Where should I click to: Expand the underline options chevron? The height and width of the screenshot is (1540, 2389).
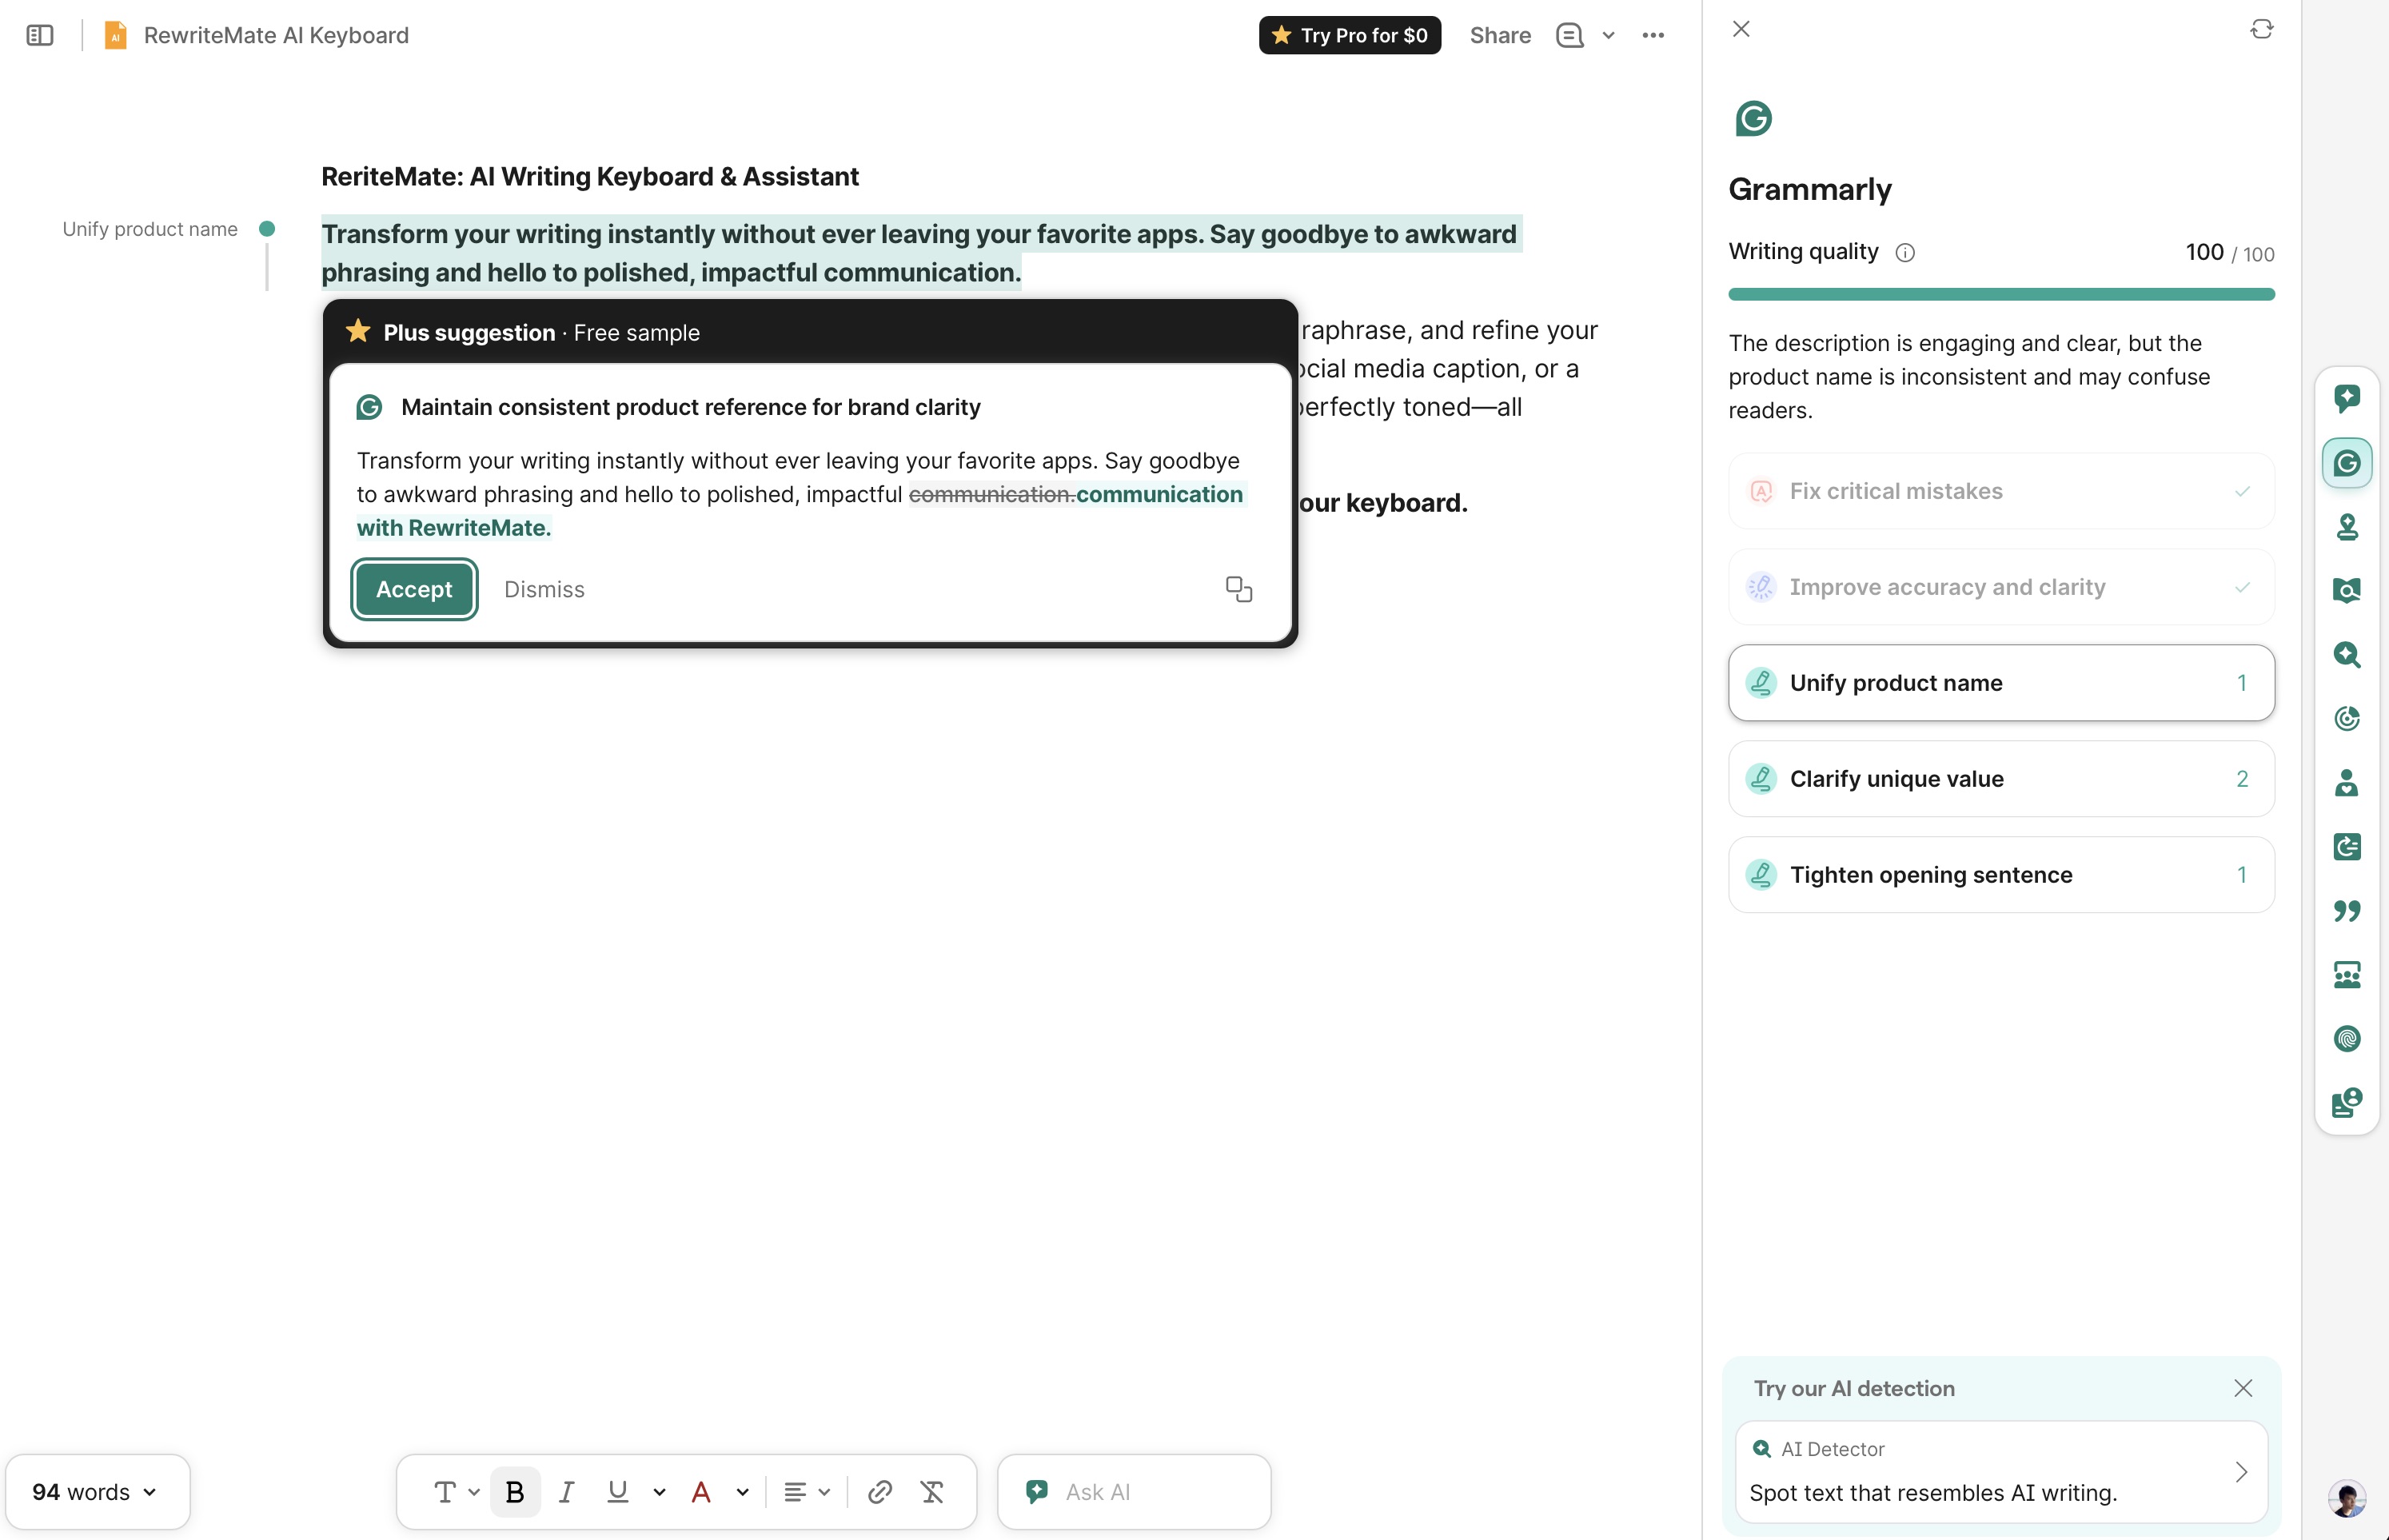coord(659,1492)
